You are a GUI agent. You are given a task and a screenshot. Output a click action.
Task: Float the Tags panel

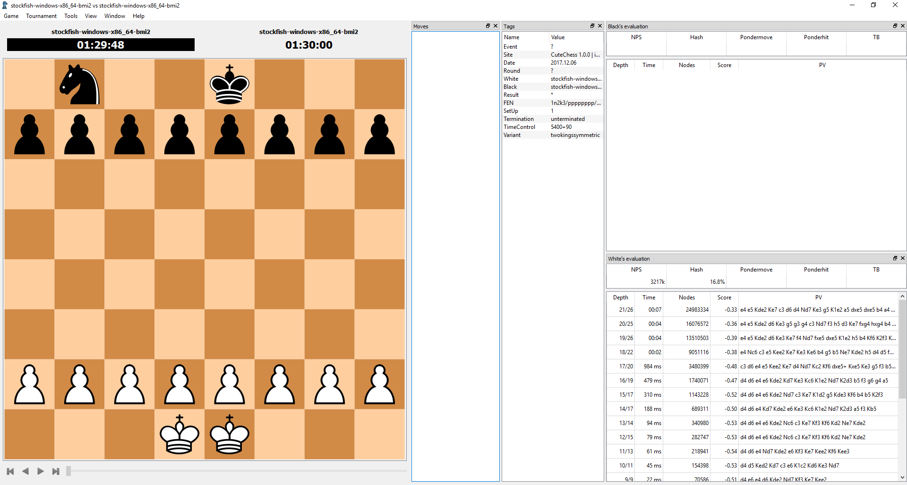pyautogui.click(x=592, y=26)
